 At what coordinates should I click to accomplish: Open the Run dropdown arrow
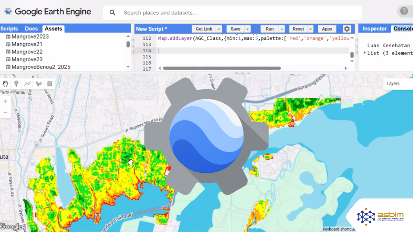tap(282, 29)
